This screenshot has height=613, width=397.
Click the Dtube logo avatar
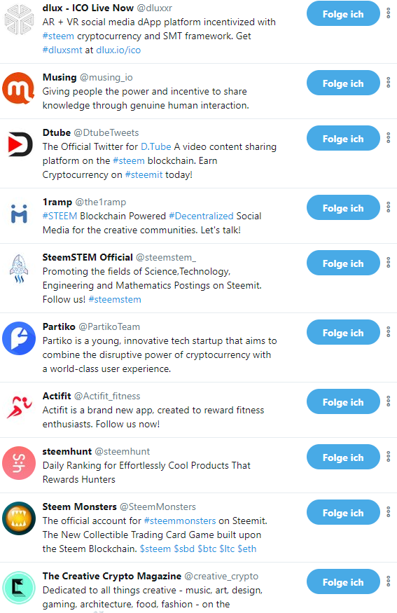[20, 144]
